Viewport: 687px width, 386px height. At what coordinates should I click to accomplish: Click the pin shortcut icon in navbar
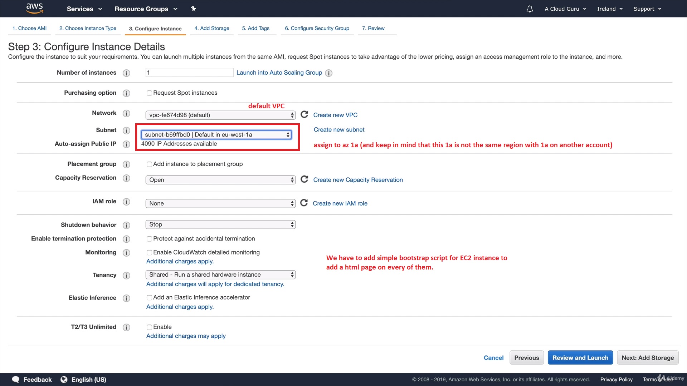click(x=193, y=9)
